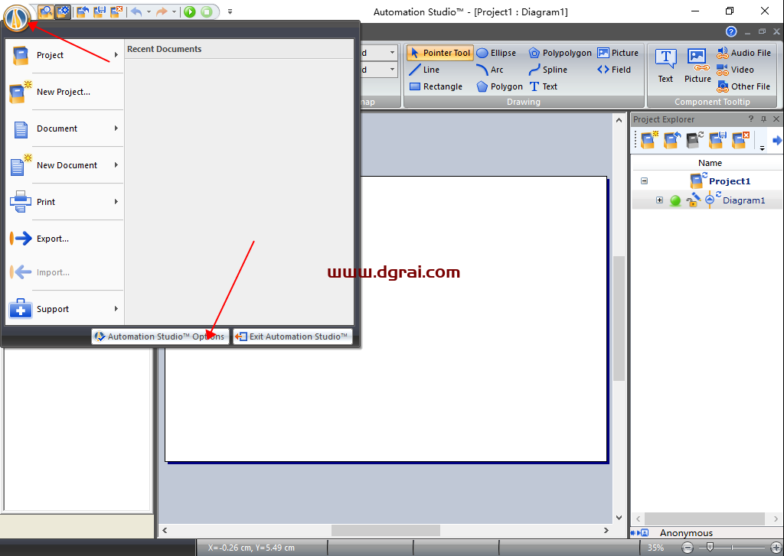The width and height of the screenshot is (784, 556).
Task: Open the Print submenu
Action: point(64,202)
